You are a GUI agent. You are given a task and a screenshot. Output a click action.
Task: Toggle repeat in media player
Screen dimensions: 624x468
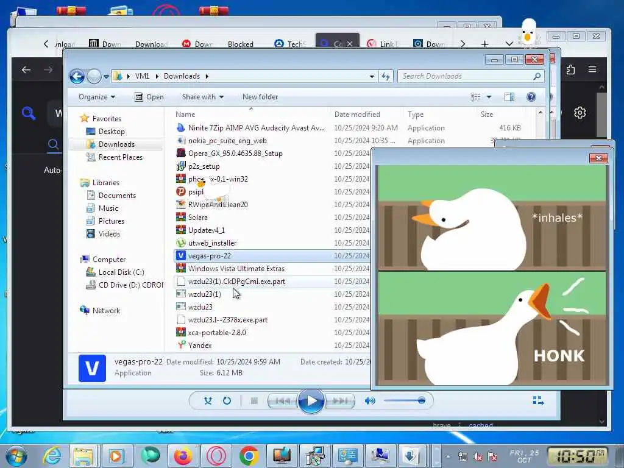point(227,401)
